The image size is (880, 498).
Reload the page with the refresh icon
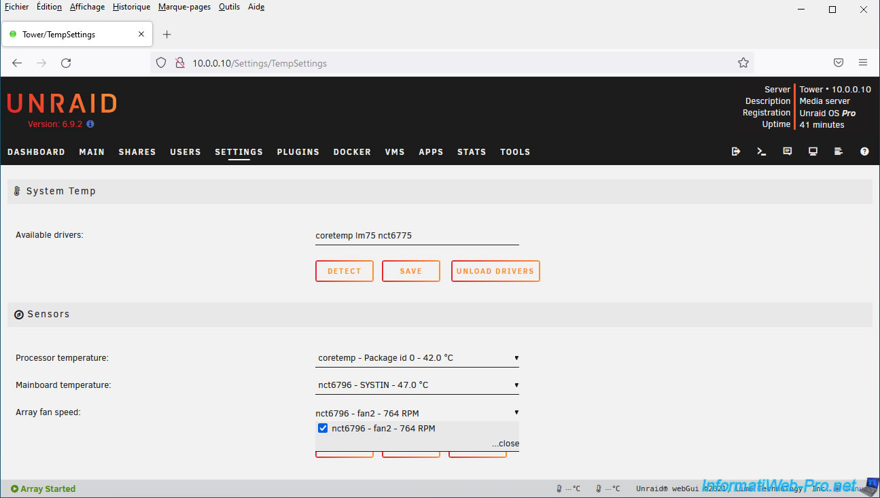(x=66, y=63)
